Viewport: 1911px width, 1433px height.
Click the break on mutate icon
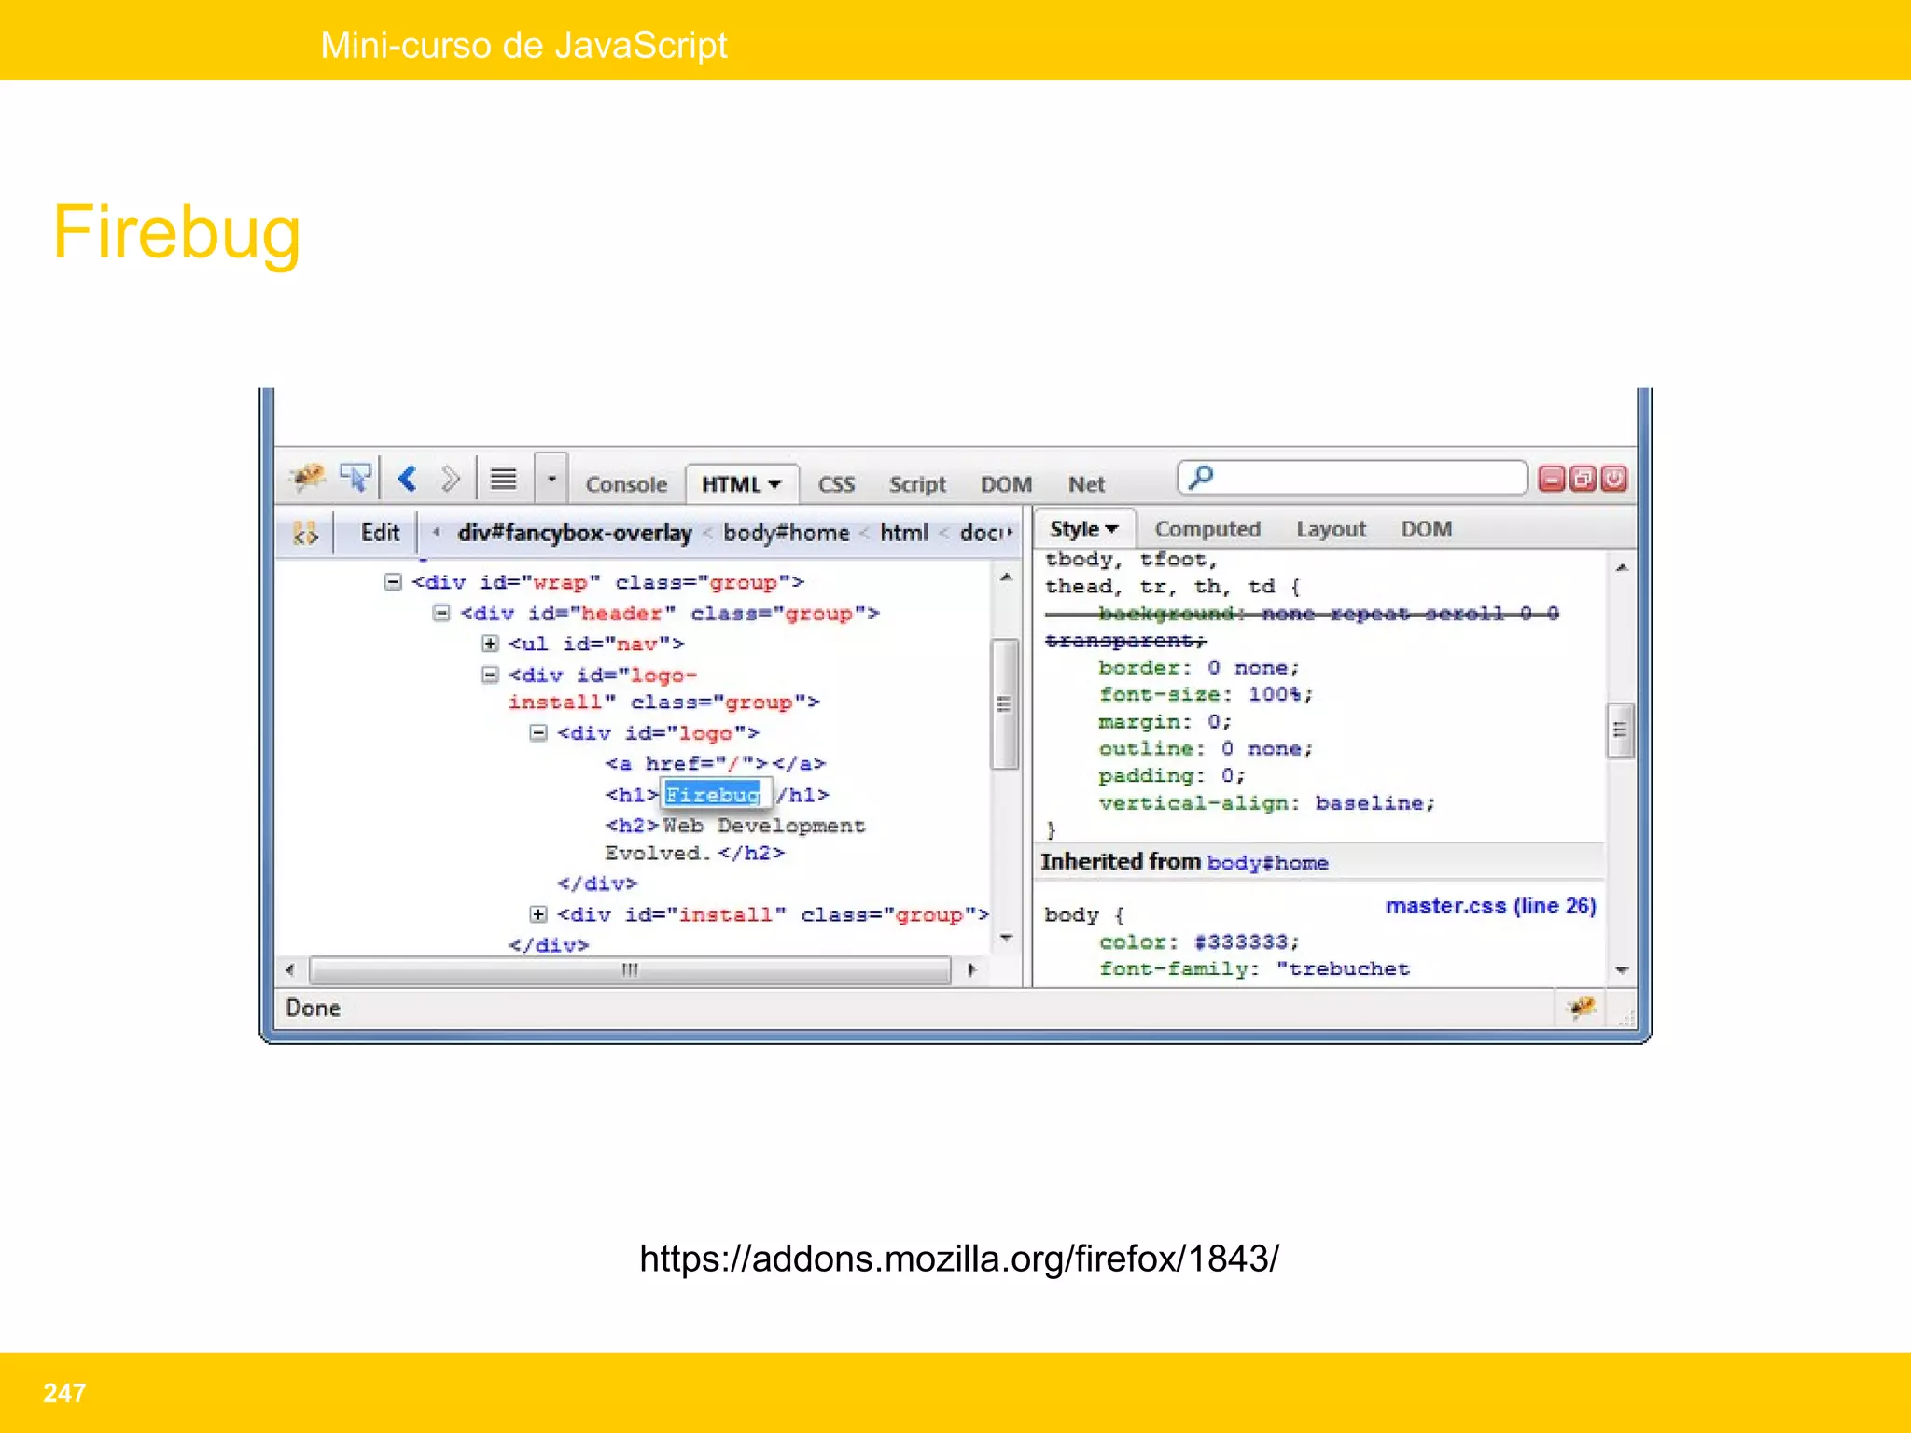(x=305, y=533)
